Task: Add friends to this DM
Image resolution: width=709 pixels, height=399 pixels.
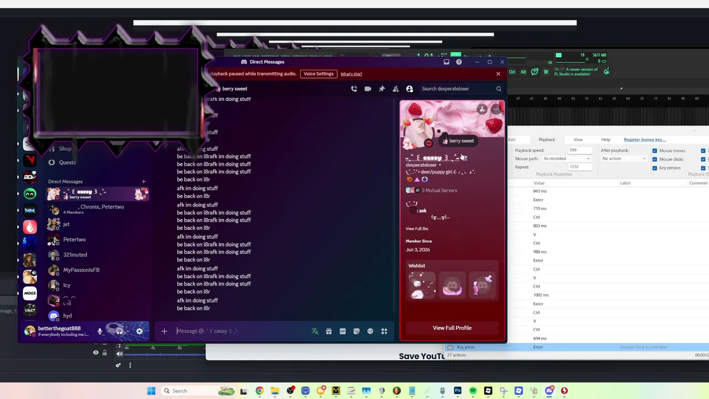Action: click(395, 89)
